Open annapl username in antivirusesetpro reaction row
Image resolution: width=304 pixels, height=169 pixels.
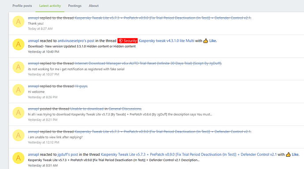tap(33, 41)
